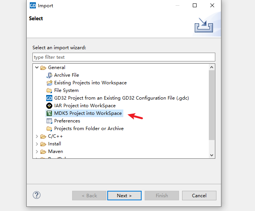Click the MDK5 Project into WorkSpace icon
Viewport: 255px width, 211px height.
[49, 113]
